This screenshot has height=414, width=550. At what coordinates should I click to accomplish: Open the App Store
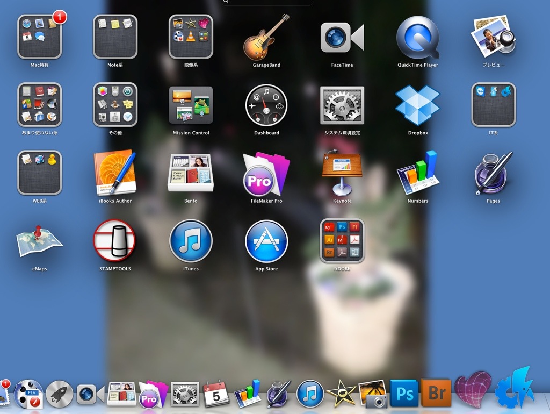[x=266, y=241]
